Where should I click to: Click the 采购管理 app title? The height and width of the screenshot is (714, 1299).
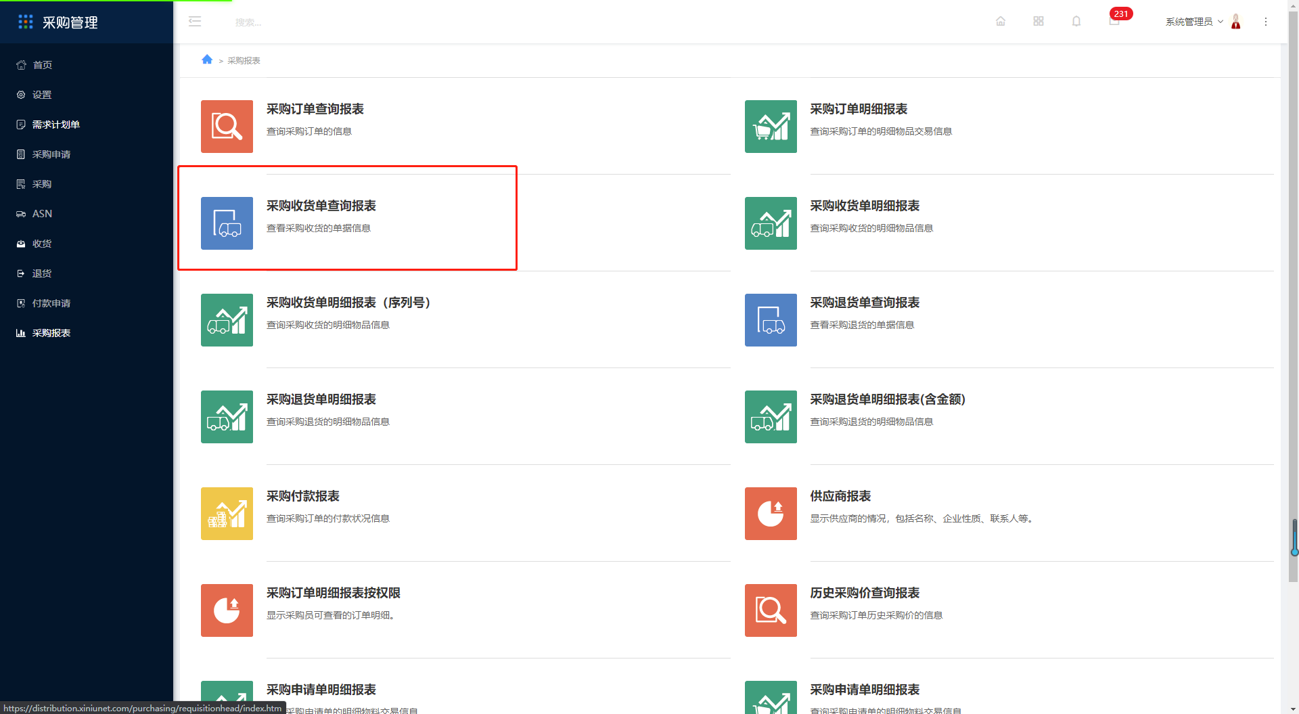[70, 22]
